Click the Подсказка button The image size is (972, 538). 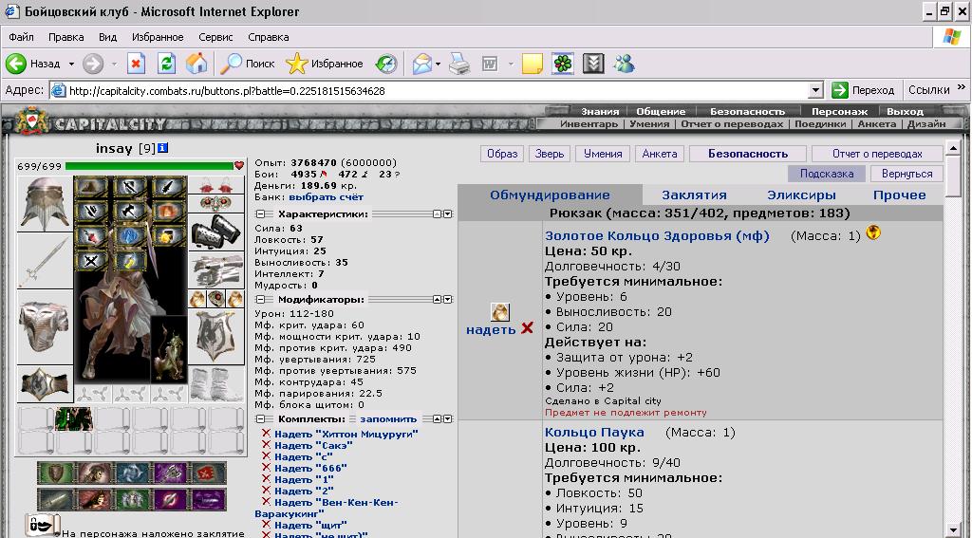[827, 174]
